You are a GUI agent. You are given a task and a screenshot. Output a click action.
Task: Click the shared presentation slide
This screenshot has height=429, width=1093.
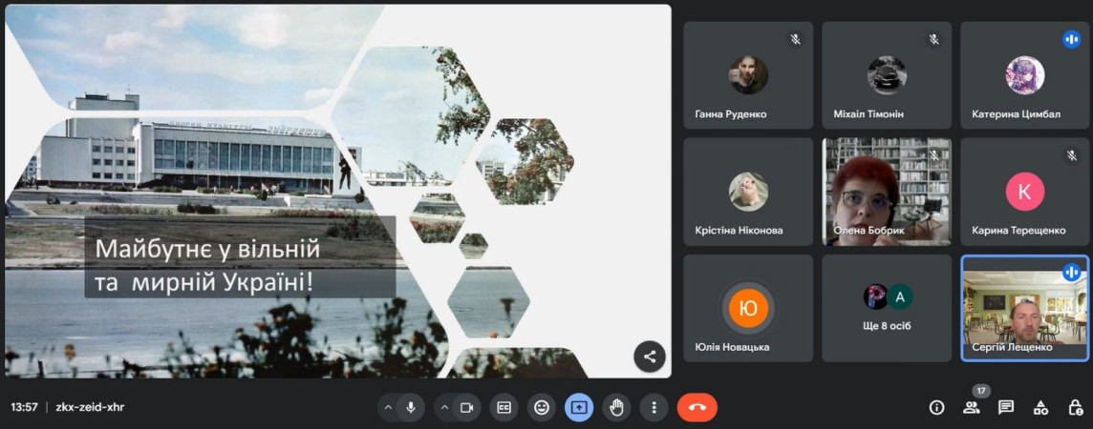[337, 191]
